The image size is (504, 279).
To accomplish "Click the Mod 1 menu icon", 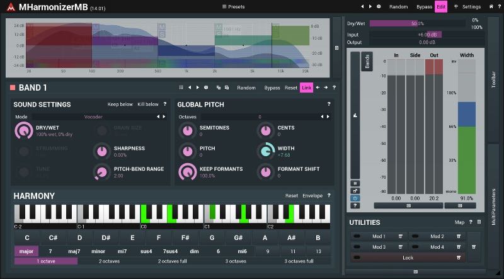I will point(401,236).
